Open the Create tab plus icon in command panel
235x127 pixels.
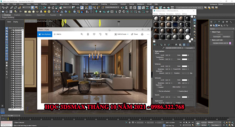211,22
